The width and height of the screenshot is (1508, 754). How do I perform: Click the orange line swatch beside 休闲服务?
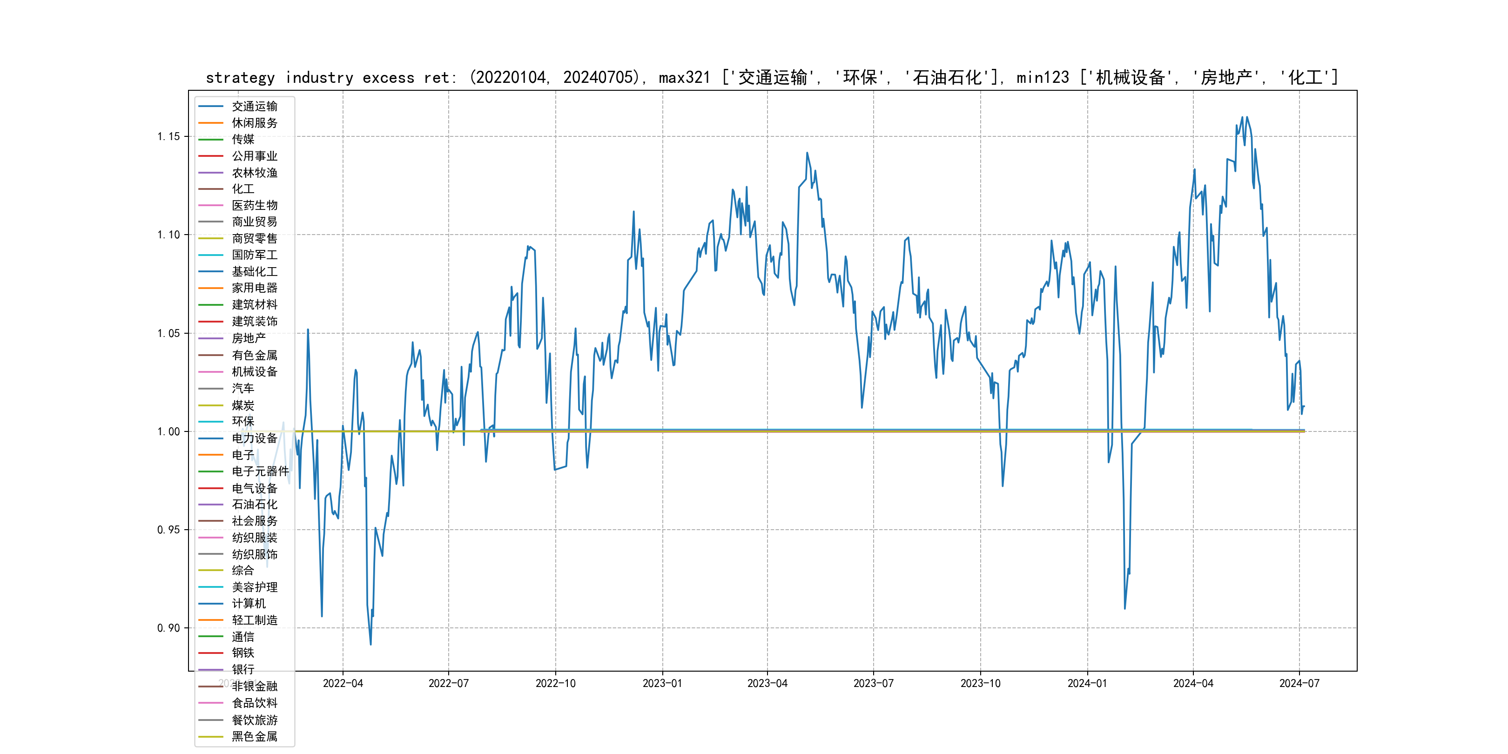click(211, 123)
